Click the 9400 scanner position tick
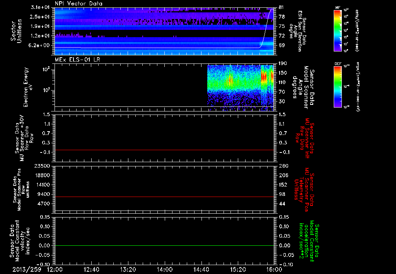Screen dimensions: 396x274 point(44,194)
